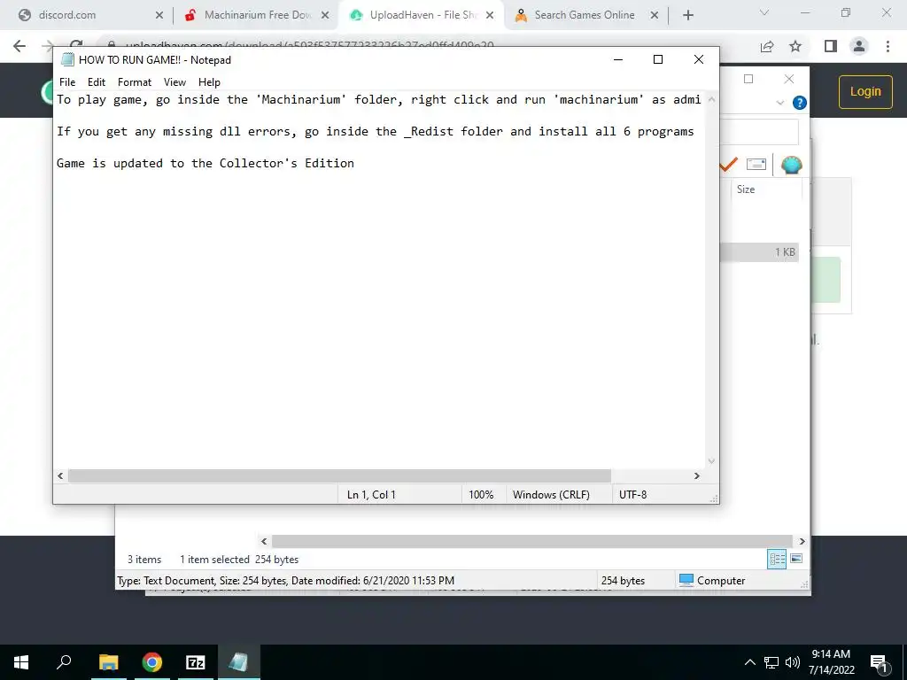
Task: Click the Windows (CRLF) status entry
Action: [551, 495]
